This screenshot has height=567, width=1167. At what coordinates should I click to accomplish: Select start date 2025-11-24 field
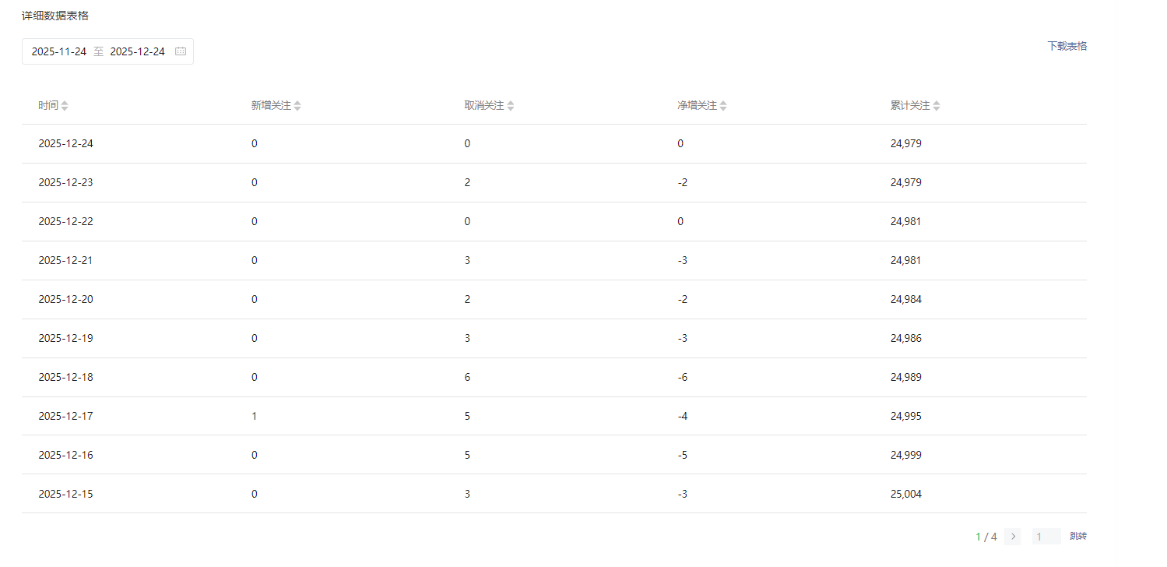(59, 51)
